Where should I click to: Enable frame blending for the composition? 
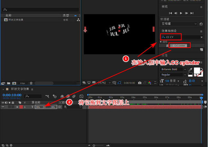point(68,96)
